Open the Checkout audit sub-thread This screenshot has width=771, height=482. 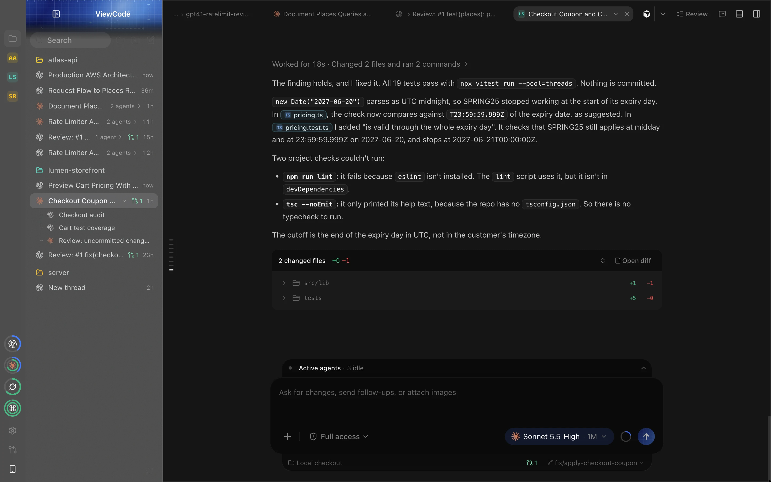(x=82, y=215)
